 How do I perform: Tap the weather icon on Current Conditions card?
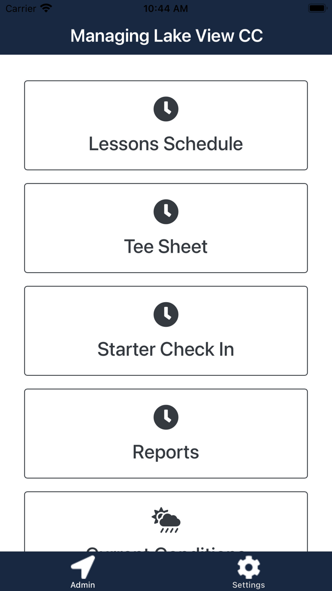click(166, 520)
